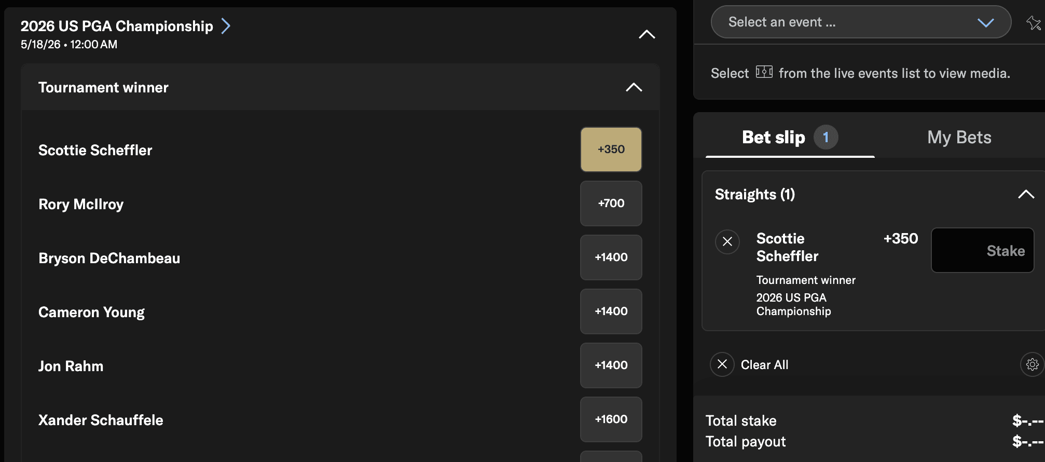Click the Bryson DeChambeau player name
1045x462 pixels.
tap(109, 258)
